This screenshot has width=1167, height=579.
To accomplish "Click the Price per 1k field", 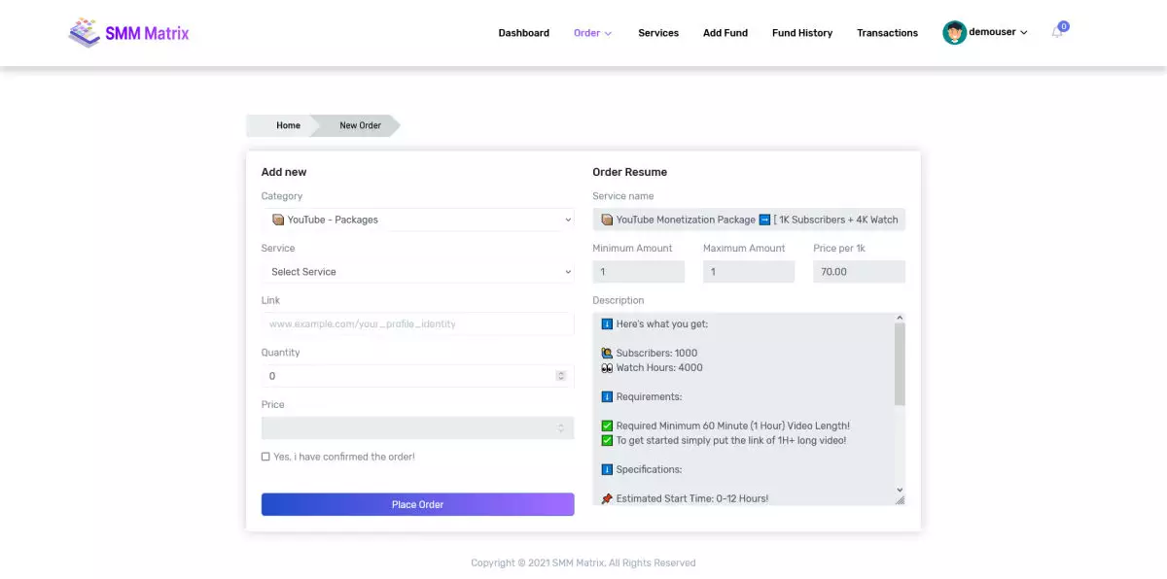I will (860, 272).
